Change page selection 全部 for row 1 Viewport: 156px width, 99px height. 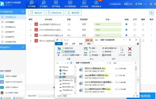[84, 24]
